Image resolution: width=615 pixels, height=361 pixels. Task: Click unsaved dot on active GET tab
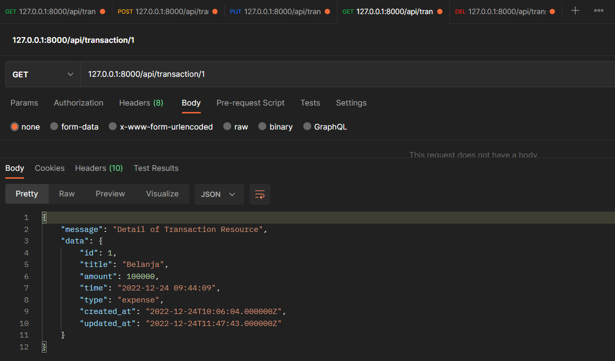click(440, 12)
